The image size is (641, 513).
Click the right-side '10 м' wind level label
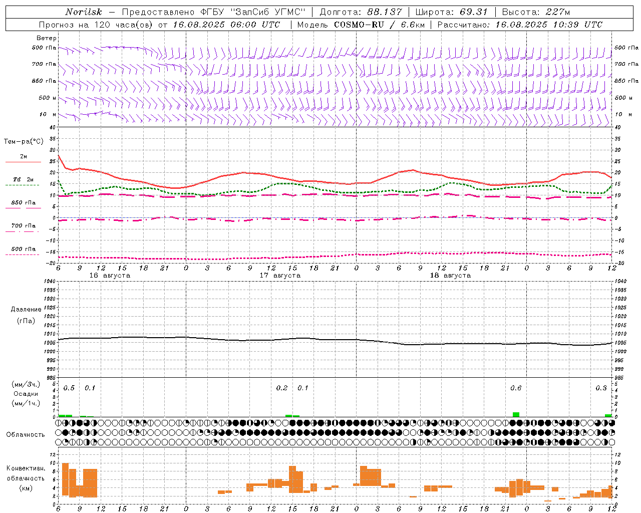tap(623, 114)
